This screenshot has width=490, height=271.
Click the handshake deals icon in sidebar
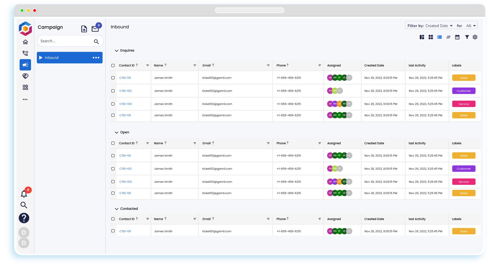(x=25, y=76)
